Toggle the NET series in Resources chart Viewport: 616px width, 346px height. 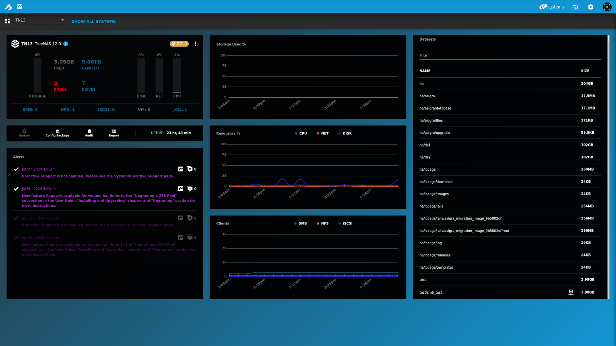[x=323, y=133]
